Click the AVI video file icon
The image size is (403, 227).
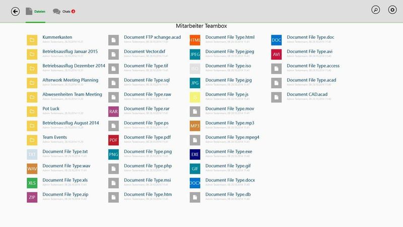click(x=276, y=54)
